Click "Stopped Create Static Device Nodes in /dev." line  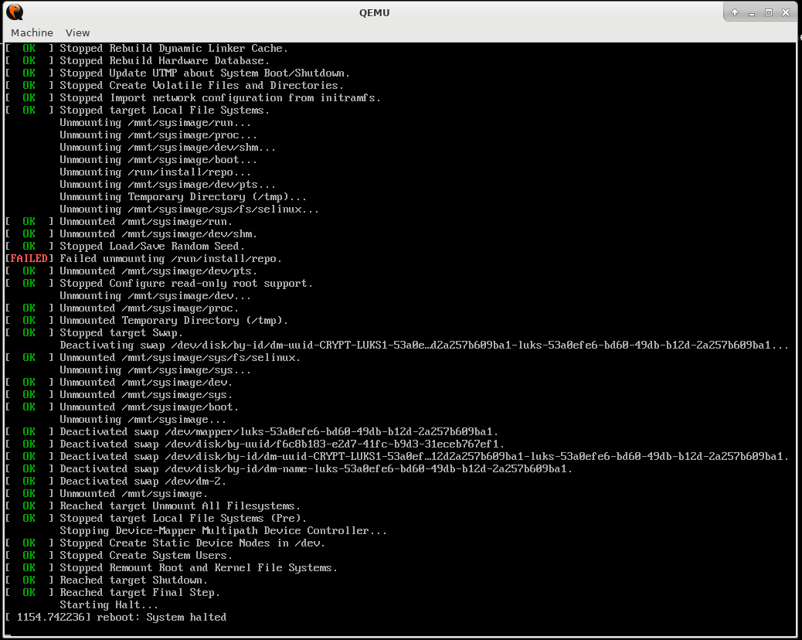pyautogui.click(x=192, y=543)
